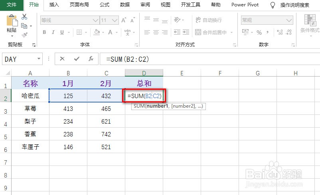Increase font size with larger A
This screenshot has width=320, height=195.
pos(124,20)
